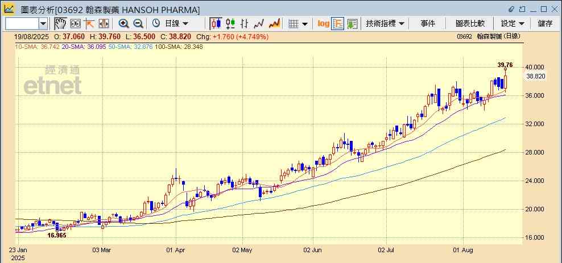Viewport: 562px width, 263px height.
Task: Open the 技術指標 dropdown menu
Action: click(x=385, y=24)
